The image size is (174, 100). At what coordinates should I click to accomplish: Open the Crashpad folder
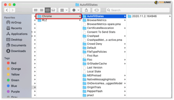click(104, 36)
